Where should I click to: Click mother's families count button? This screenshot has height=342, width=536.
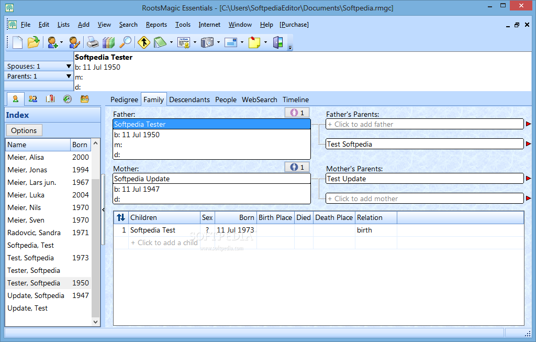coord(297,167)
